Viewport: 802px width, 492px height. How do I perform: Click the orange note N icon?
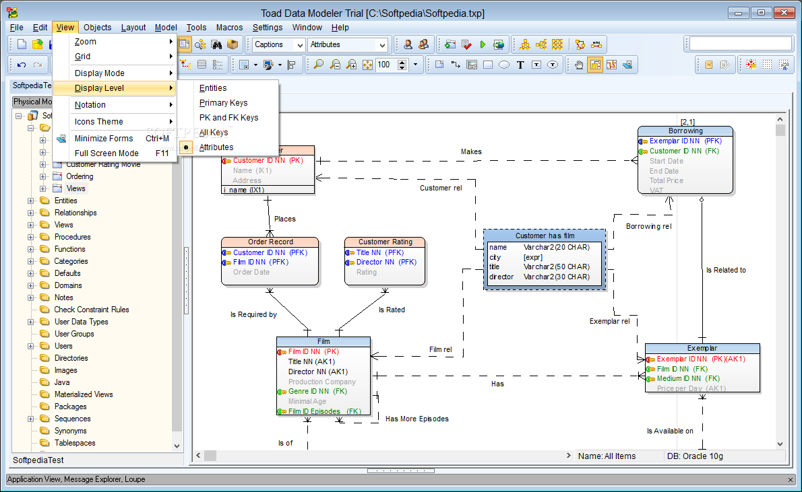tap(708, 65)
